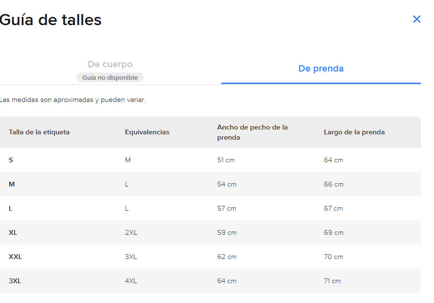Switch to the De cuerpo tab
434x303 pixels.
[x=110, y=64]
